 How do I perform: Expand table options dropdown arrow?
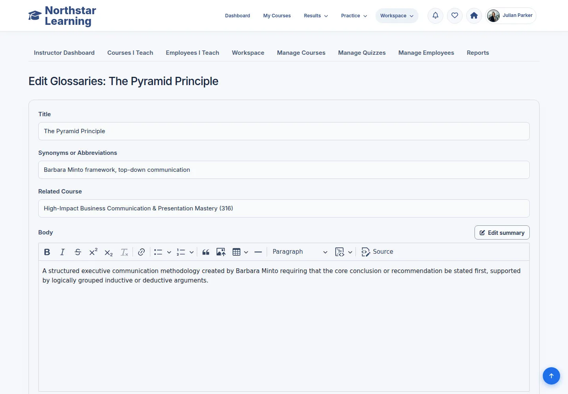246,252
